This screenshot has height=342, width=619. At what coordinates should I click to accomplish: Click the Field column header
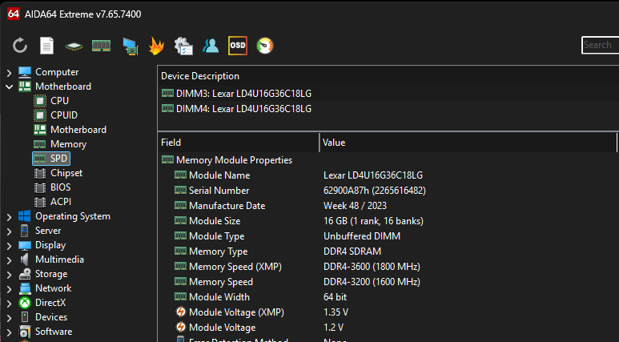pos(239,143)
